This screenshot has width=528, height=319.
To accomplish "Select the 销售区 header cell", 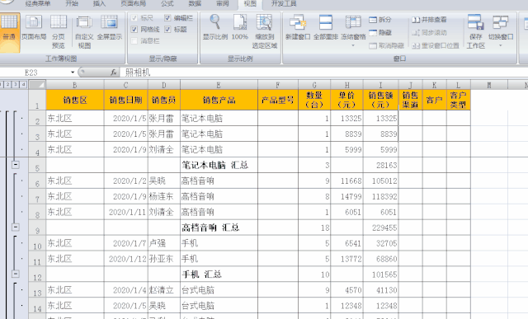I will point(75,100).
